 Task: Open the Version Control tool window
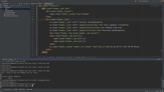7,89
